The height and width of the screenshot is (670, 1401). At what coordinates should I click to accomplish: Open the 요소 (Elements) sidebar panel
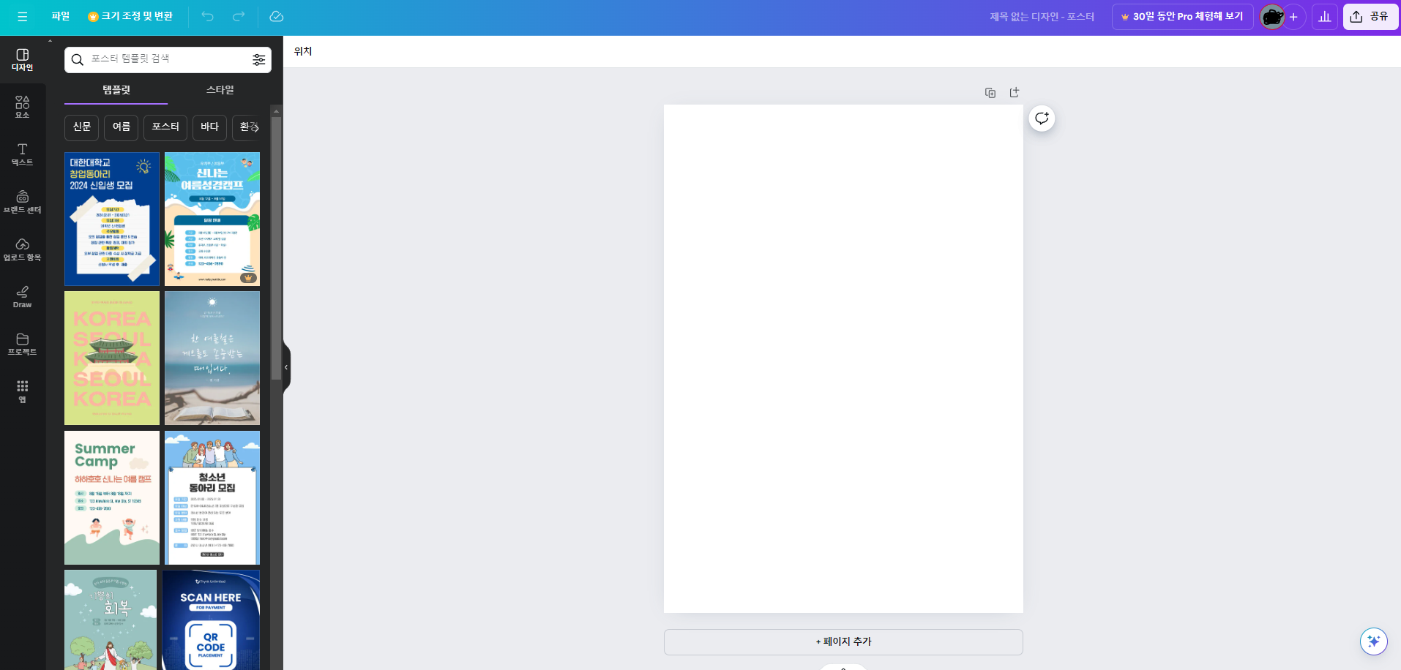[23, 107]
